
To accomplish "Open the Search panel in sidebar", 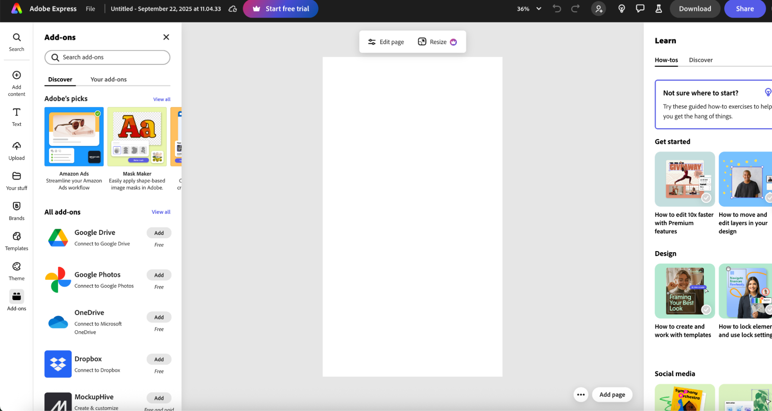I will point(17,42).
